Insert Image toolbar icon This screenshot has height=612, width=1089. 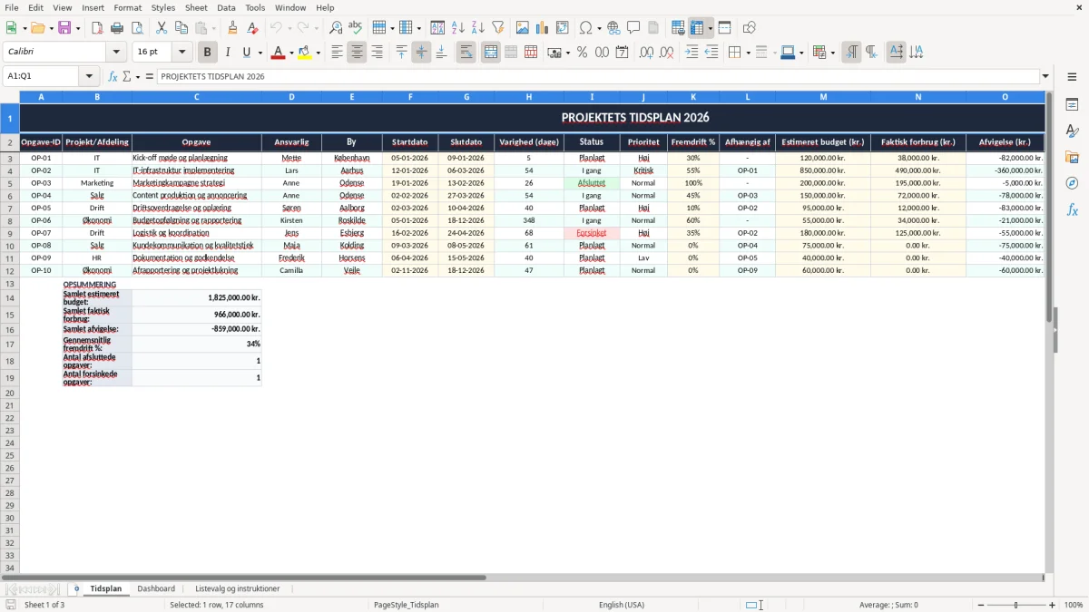(x=523, y=28)
